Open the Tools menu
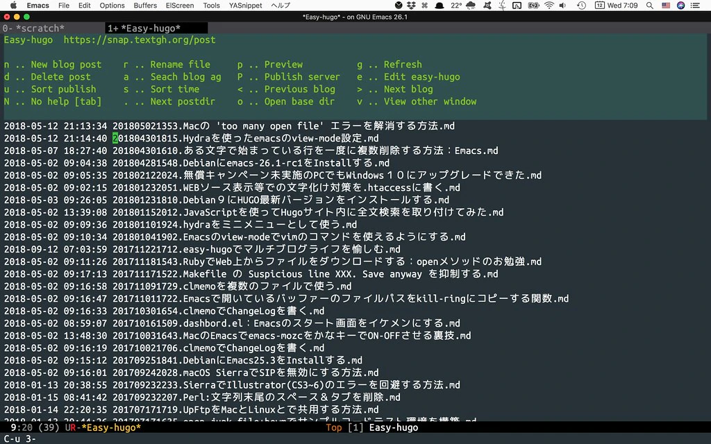 (x=211, y=6)
